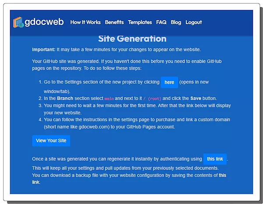Click the bold 'Important:' label
The image size is (263, 204).
click(43, 49)
